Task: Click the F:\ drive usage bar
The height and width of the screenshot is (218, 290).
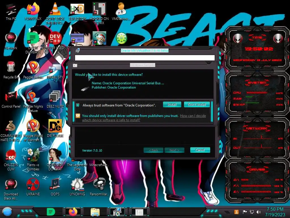Action: (x=256, y=186)
